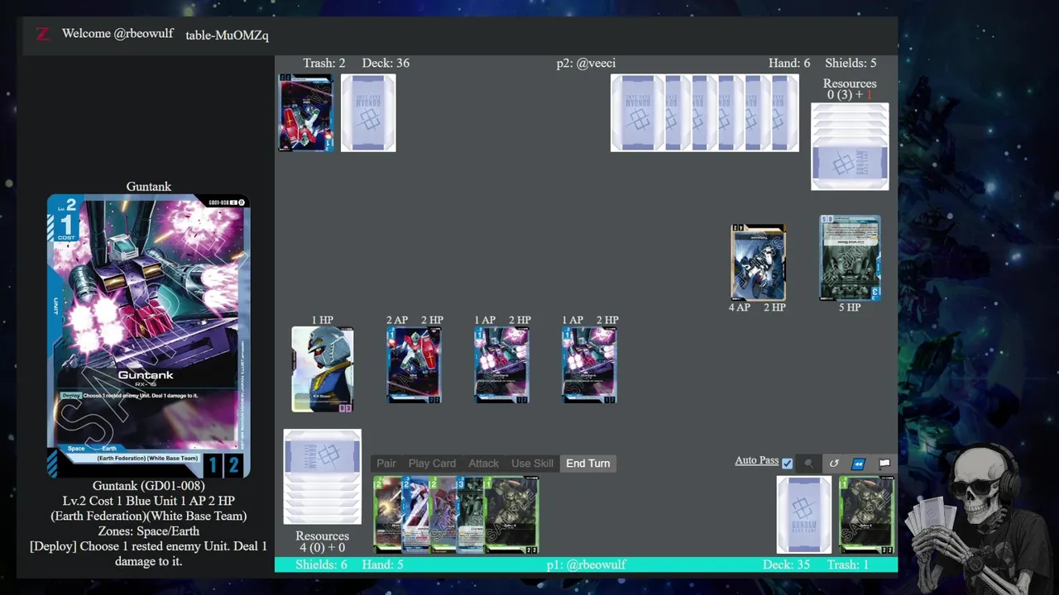Click the 'table-MuOMZq' table name
The image size is (1059, 595).
click(x=227, y=35)
